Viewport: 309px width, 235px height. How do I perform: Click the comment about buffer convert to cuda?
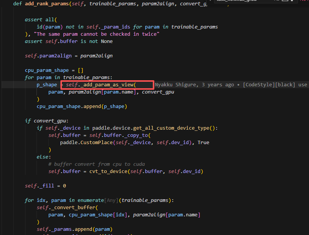tap(95, 164)
